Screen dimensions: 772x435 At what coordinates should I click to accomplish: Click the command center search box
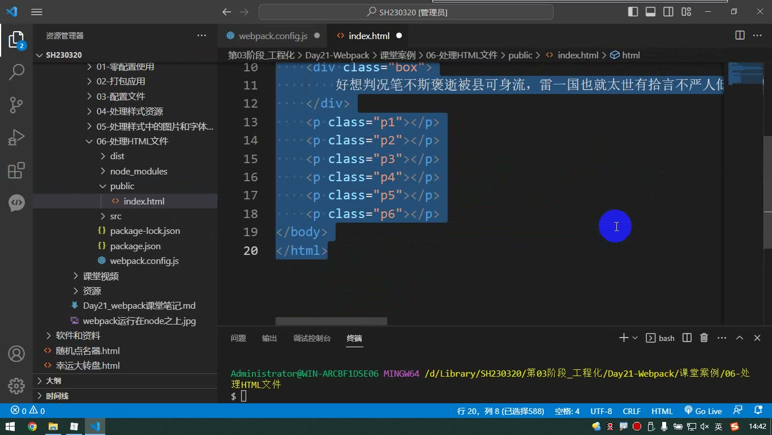pos(406,12)
